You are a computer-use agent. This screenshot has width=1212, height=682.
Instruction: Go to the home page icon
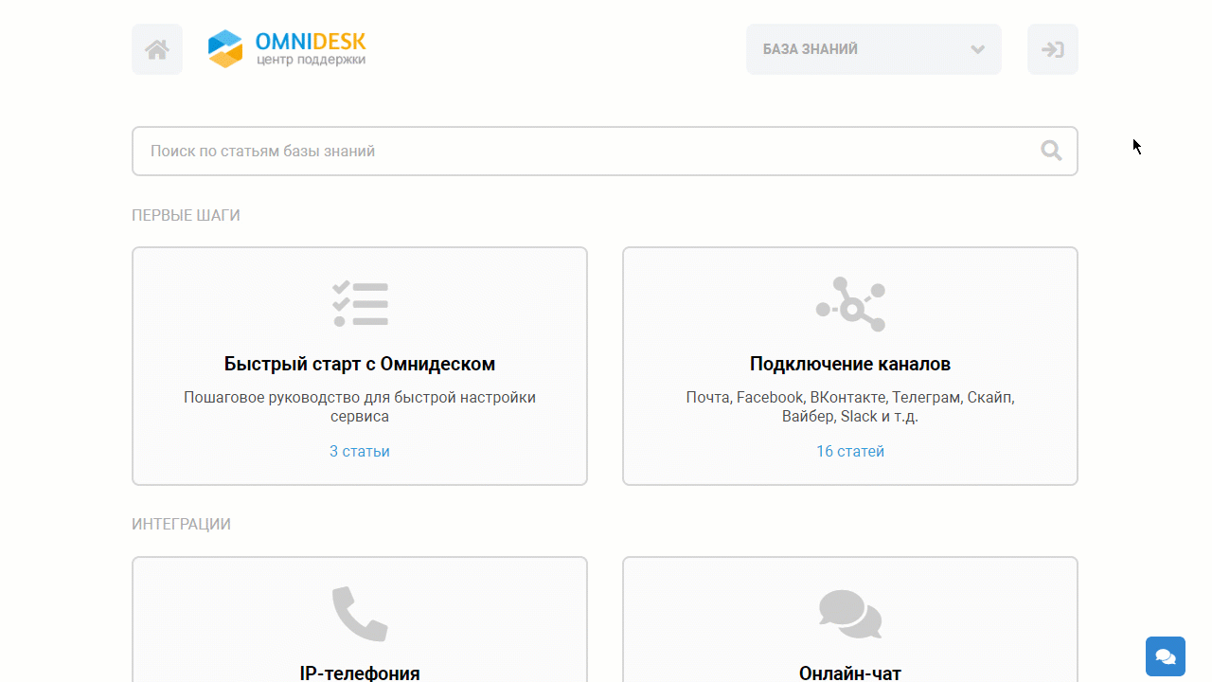click(157, 49)
